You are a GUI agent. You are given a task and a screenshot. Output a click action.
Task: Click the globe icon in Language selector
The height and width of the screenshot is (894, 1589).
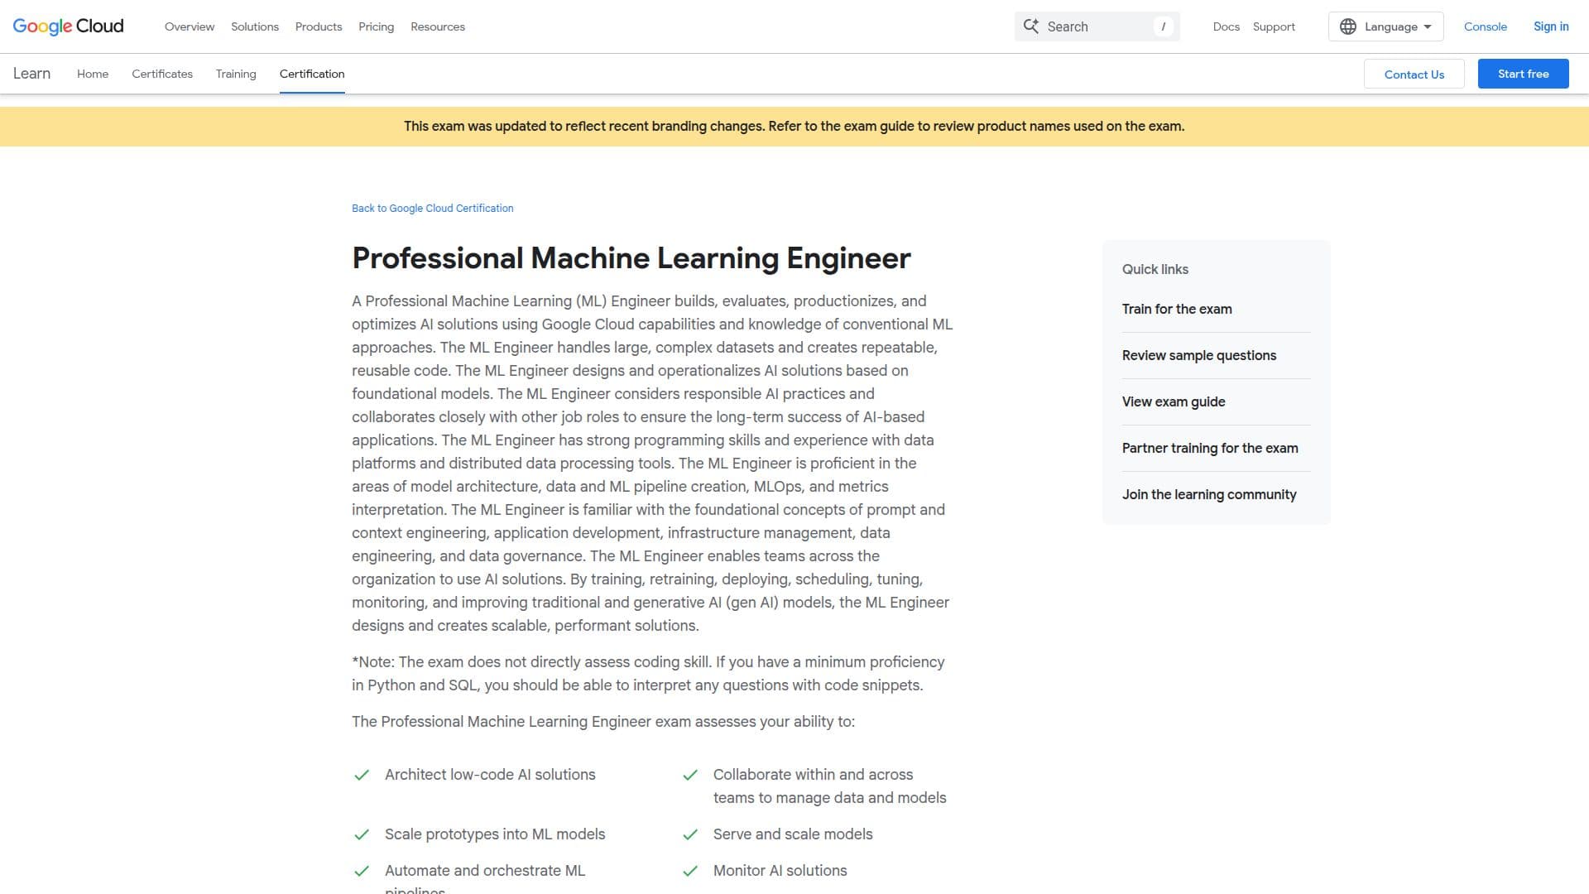[1348, 26]
